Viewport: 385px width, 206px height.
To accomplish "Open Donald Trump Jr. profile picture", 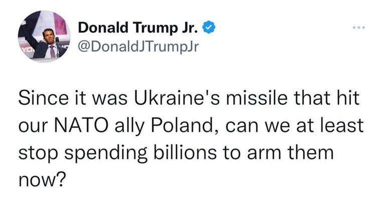I will point(44,36).
